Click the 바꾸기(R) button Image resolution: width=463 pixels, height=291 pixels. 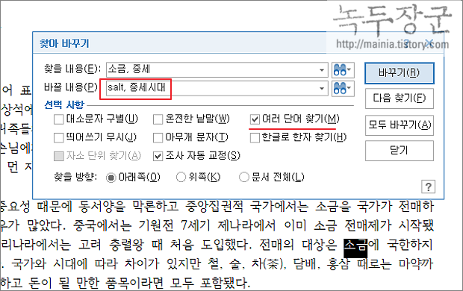point(400,73)
